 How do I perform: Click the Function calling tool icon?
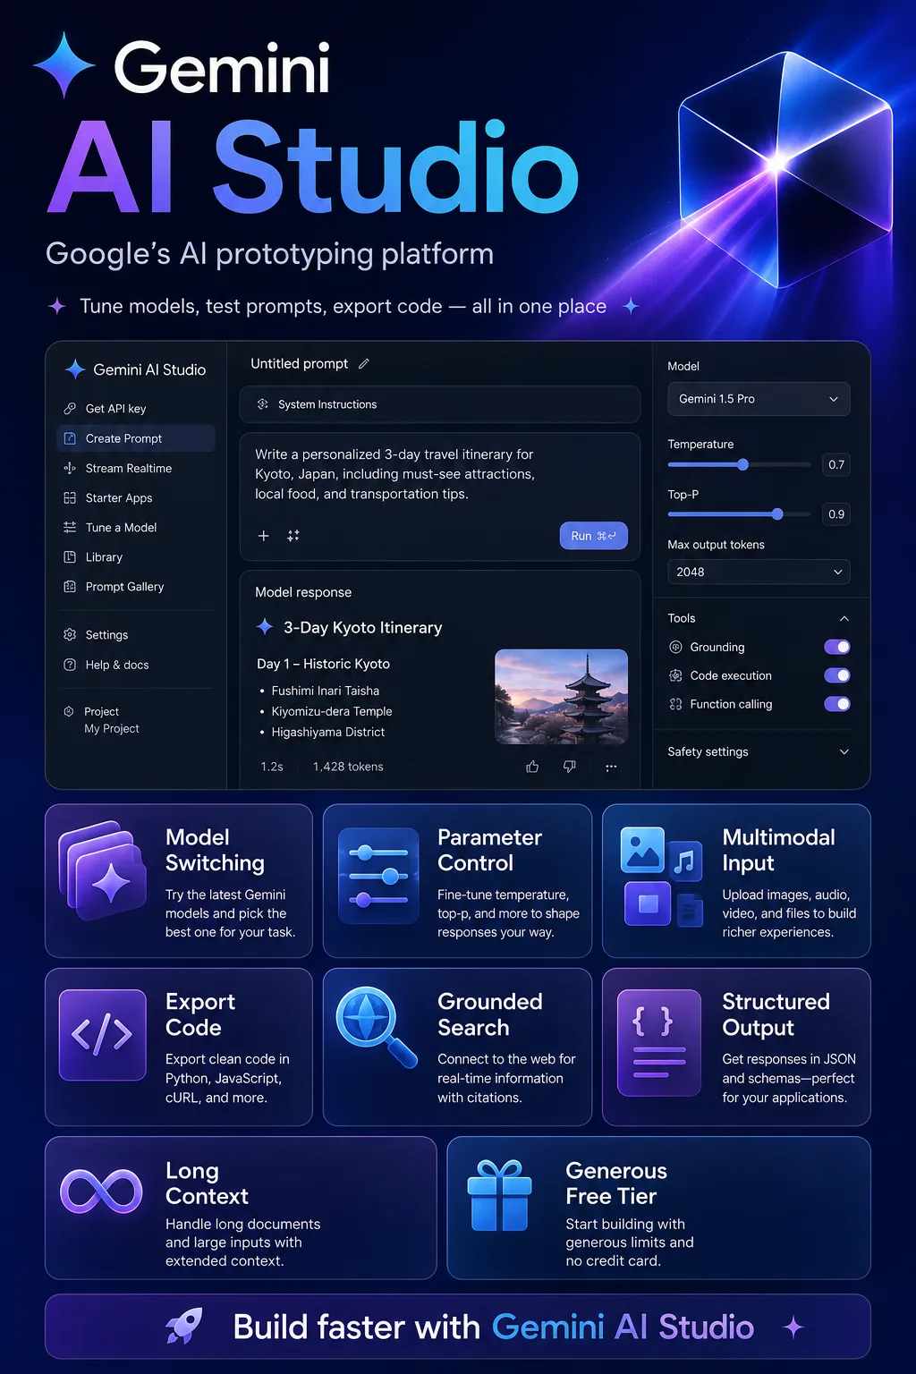click(675, 704)
